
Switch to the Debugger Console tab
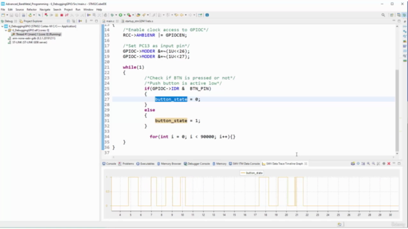click(x=197, y=164)
